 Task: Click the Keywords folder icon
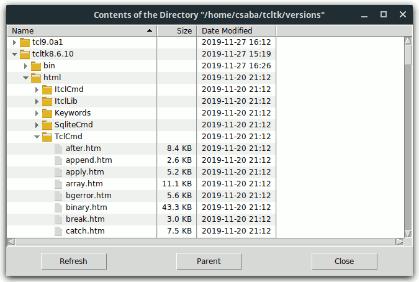[47, 113]
